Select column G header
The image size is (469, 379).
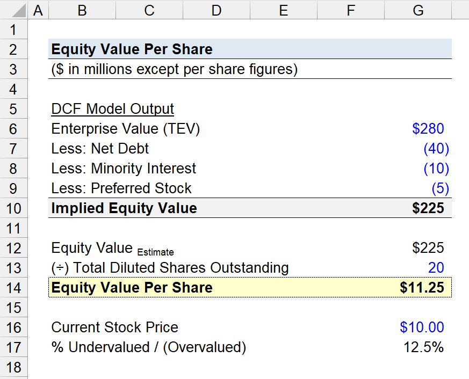(418, 10)
